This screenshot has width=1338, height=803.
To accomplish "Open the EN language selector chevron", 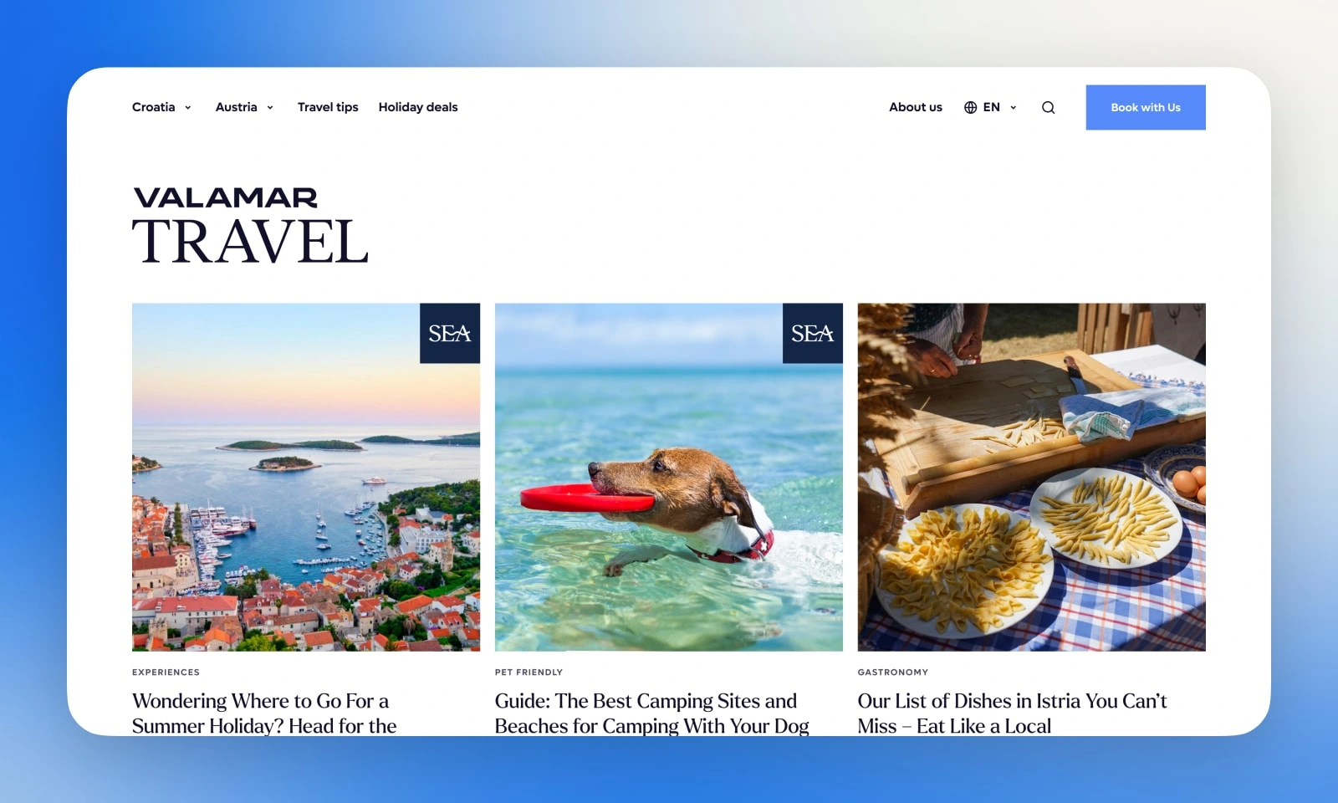I will tap(1014, 107).
